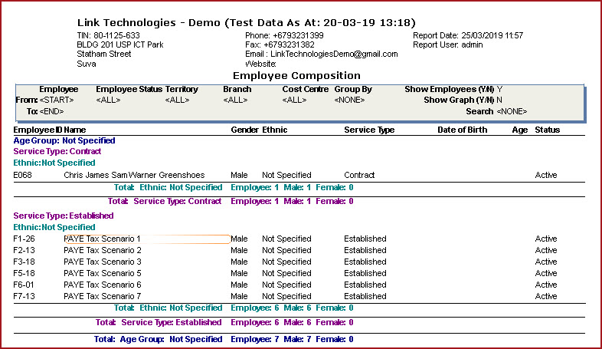Select PAYE Tax Scenario 6 entry
602x349 pixels.
click(x=103, y=285)
